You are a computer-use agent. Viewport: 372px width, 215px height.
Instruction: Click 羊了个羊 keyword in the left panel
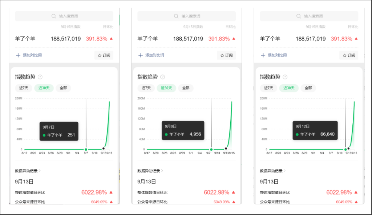25,39
